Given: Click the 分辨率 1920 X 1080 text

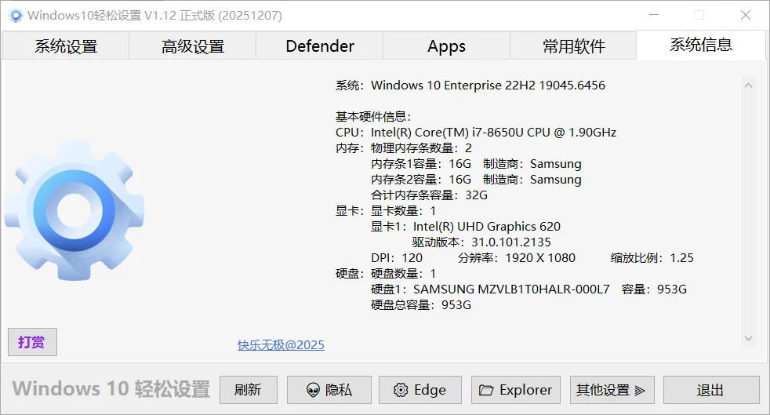Looking at the screenshot, I should pos(516,258).
